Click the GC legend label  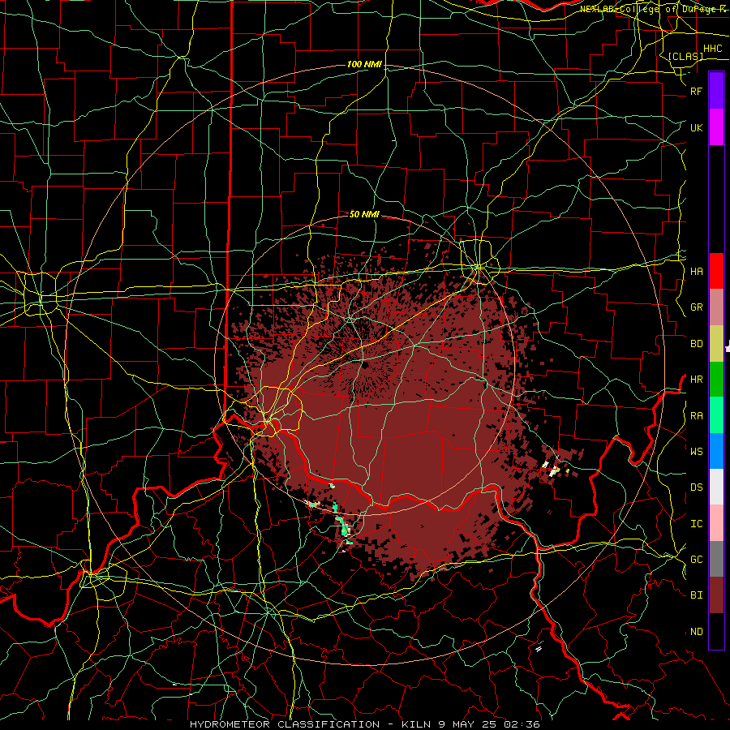(x=697, y=559)
